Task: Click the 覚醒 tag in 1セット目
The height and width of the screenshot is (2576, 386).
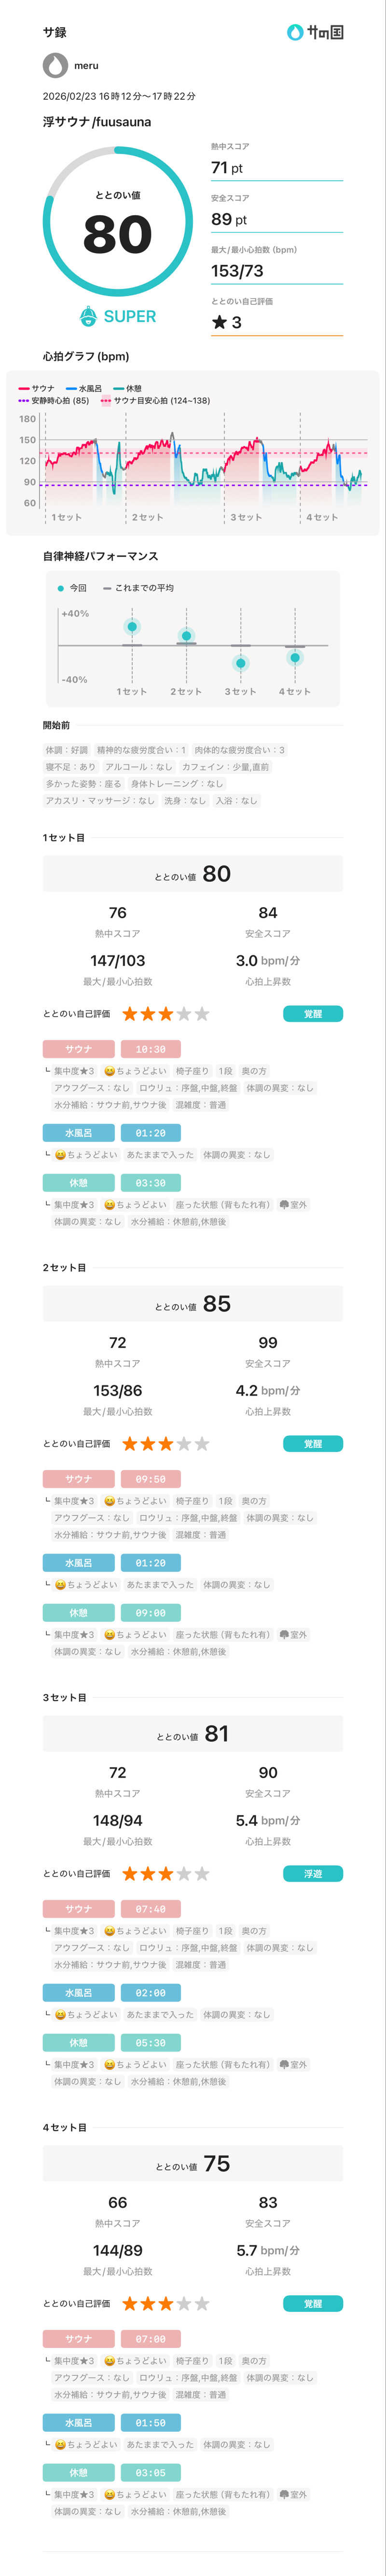Action: coord(313,1014)
